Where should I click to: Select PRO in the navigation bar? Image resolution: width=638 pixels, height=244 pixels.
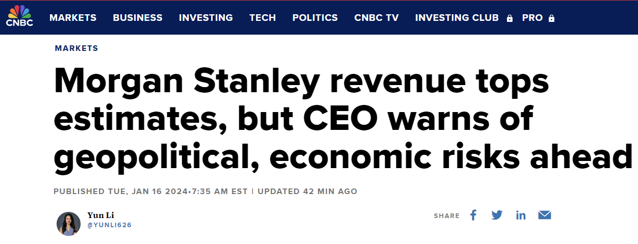(532, 17)
